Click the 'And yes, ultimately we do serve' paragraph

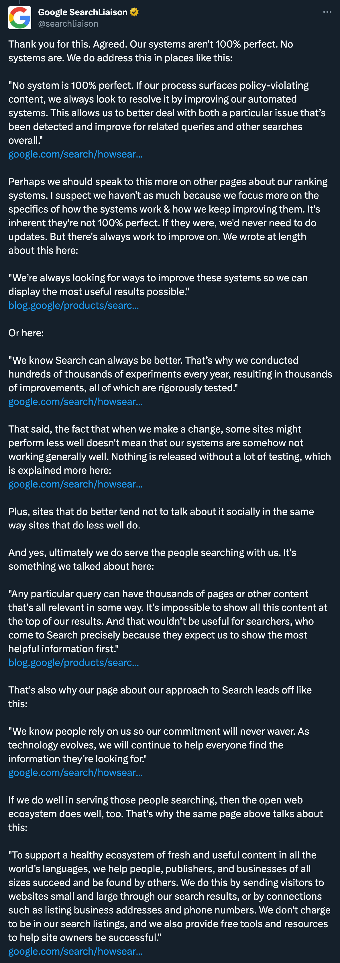coord(152,560)
